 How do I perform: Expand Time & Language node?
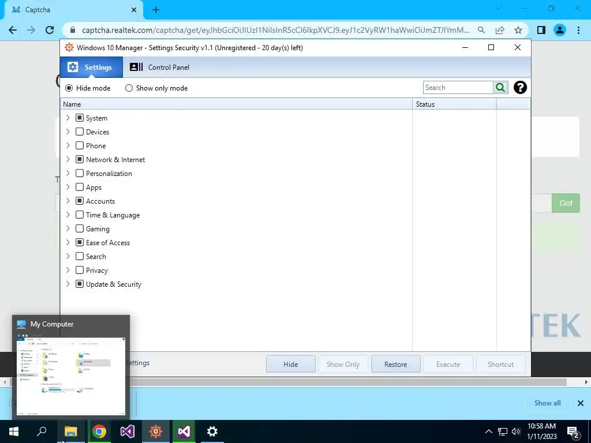[68, 215]
